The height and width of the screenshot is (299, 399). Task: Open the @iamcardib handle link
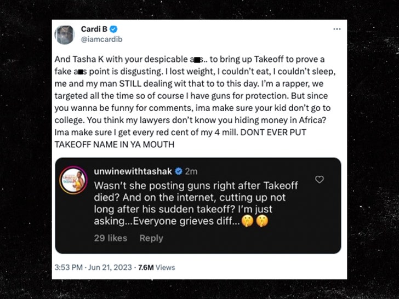point(102,39)
